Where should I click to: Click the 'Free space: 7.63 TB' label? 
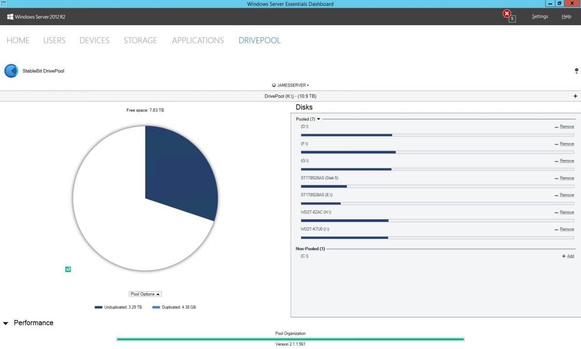(145, 110)
